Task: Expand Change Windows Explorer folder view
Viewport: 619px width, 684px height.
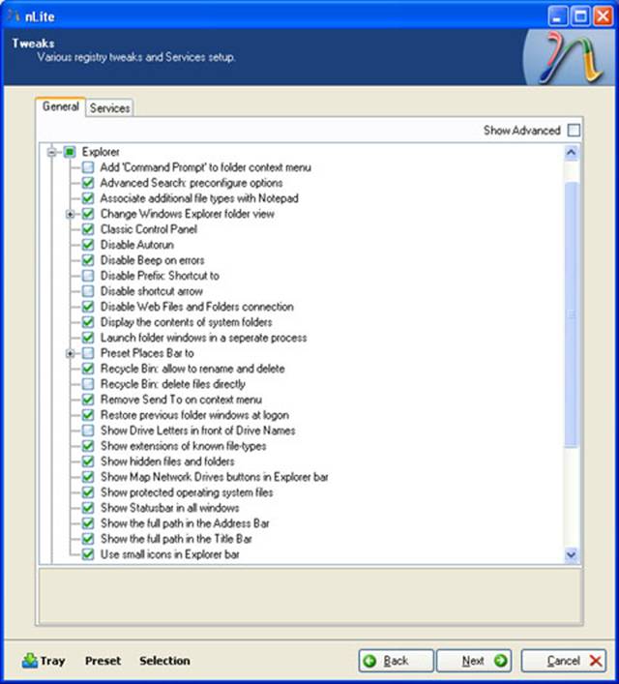Action: tap(71, 214)
